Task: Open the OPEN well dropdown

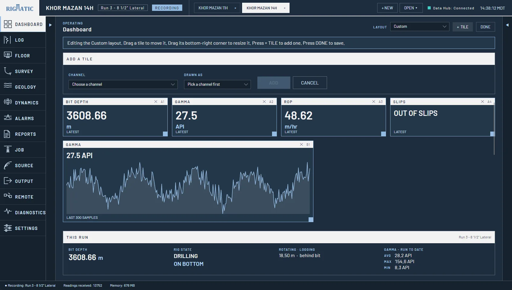Action: [411, 8]
